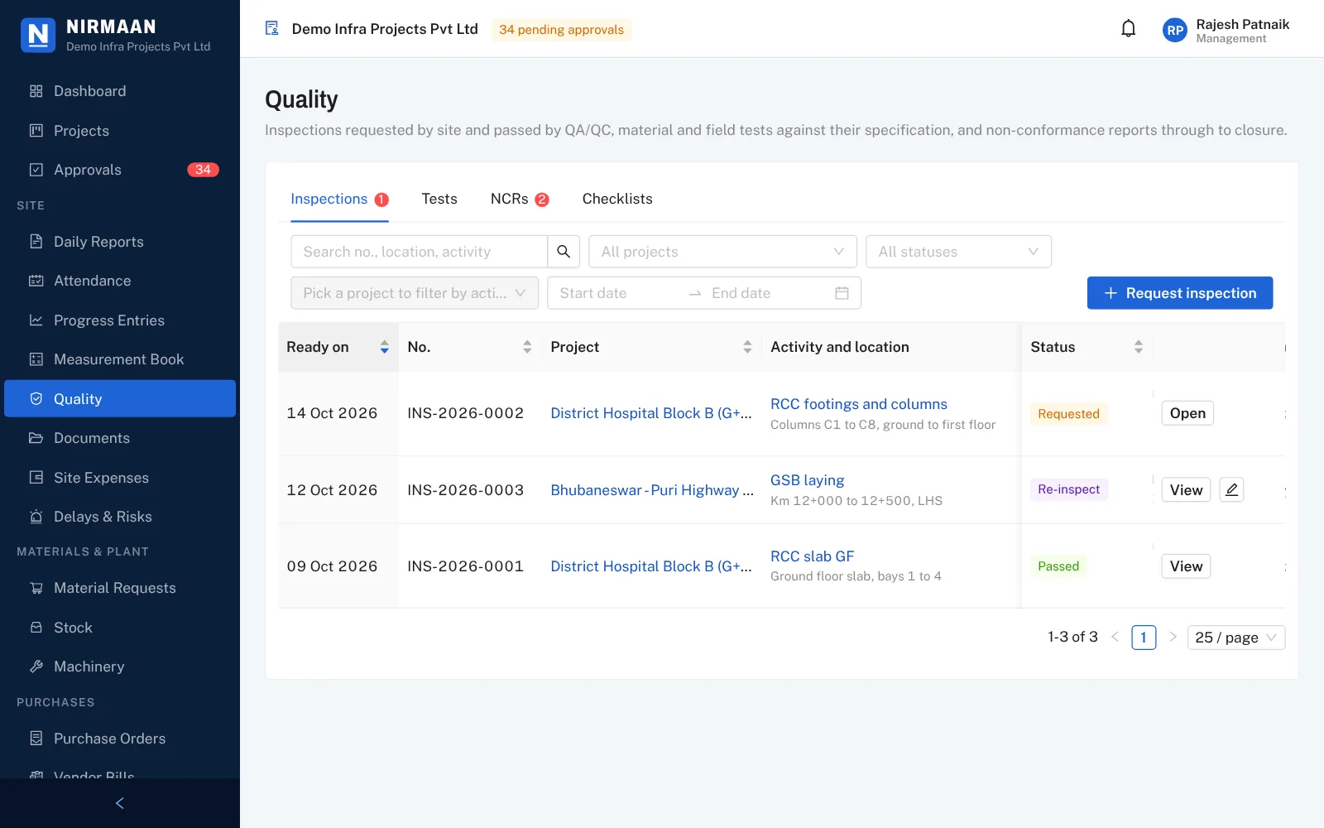The height and width of the screenshot is (828, 1324).
Task: Open Site Expenses page
Action: (120, 478)
